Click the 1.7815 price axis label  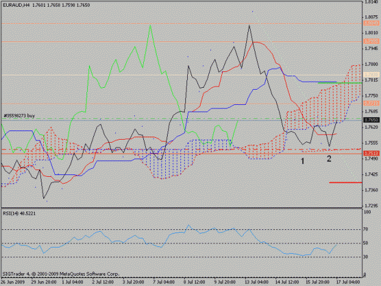pos(372,80)
